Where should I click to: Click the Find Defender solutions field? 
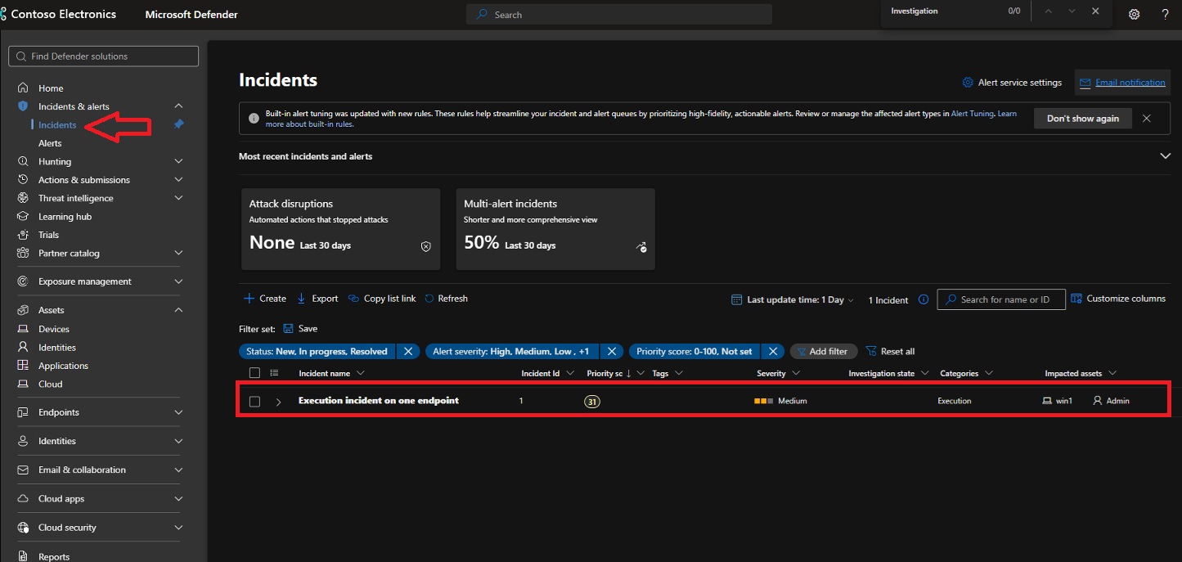pyautogui.click(x=103, y=56)
